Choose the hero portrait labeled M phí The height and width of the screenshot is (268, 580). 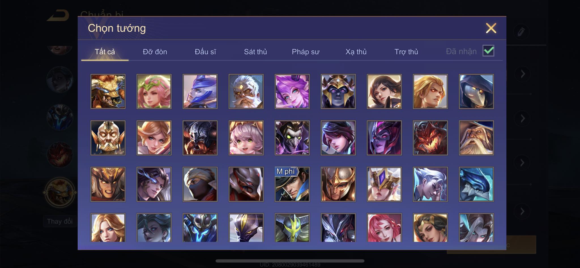pyautogui.click(x=292, y=184)
